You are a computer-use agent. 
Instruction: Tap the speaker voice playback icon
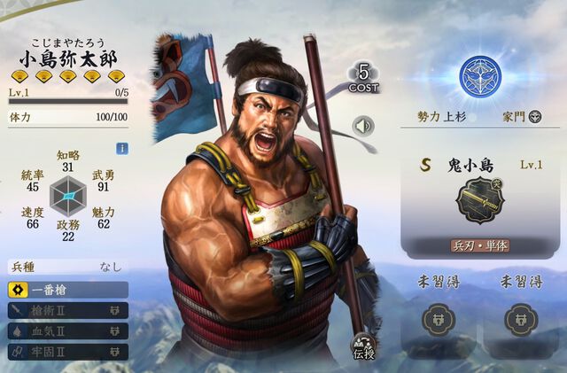click(363, 127)
